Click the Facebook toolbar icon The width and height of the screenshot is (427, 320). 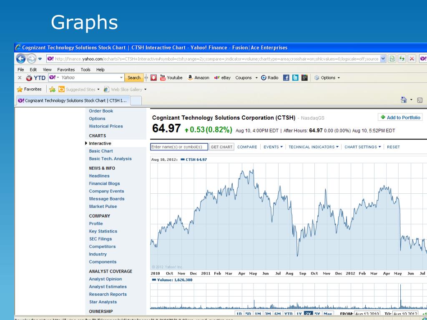point(286,78)
